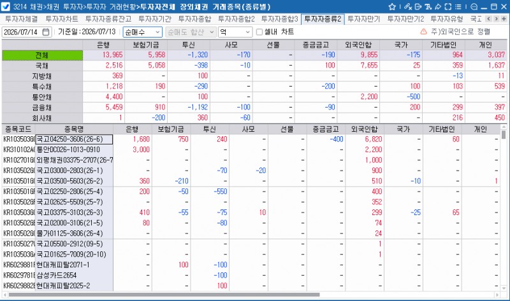The height and width of the screenshot is (301, 510).
Task: Click the right arrow of the horizontal scrollbar
Action: pyautogui.click(x=497, y=295)
